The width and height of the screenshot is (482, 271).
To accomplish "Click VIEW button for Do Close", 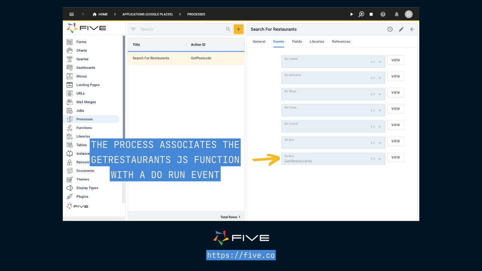I will [395, 109].
